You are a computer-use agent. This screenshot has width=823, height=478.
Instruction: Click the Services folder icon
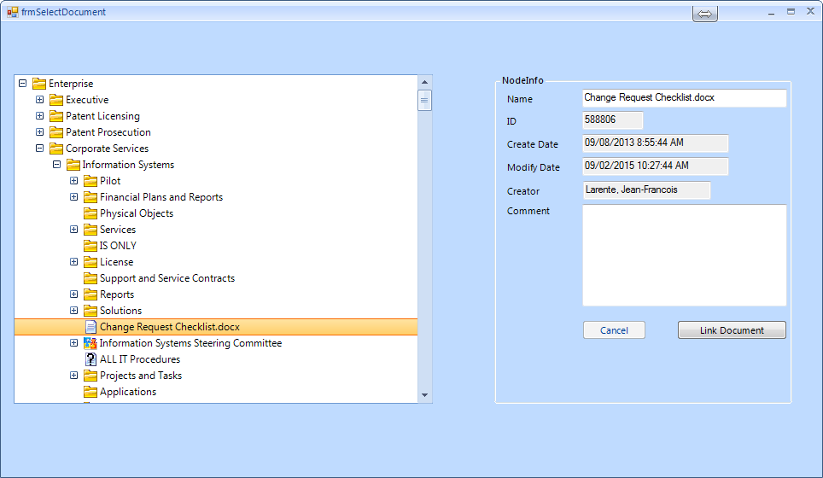90,230
